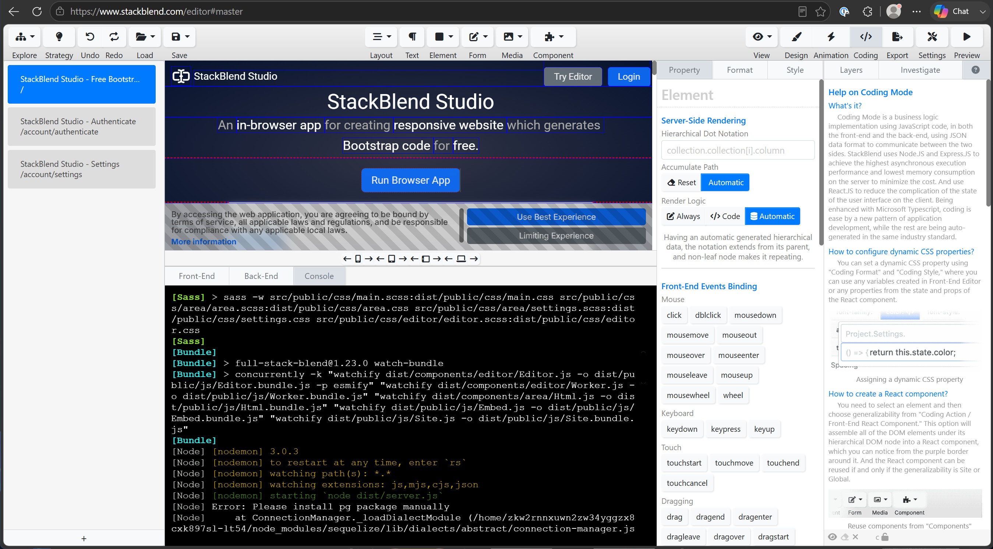The width and height of the screenshot is (993, 549).
Task: Open the browser extensions puzzle icon
Action: point(867,11)
